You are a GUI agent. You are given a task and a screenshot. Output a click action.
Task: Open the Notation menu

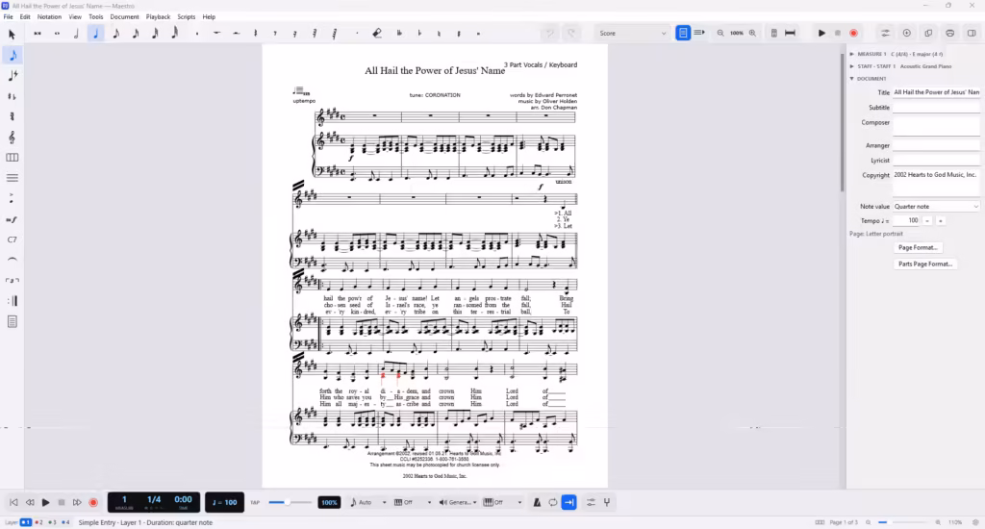[x=49, y=17]
